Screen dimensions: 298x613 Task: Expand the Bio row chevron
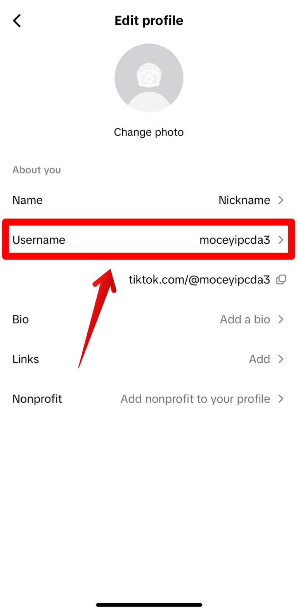pos(281,319)
